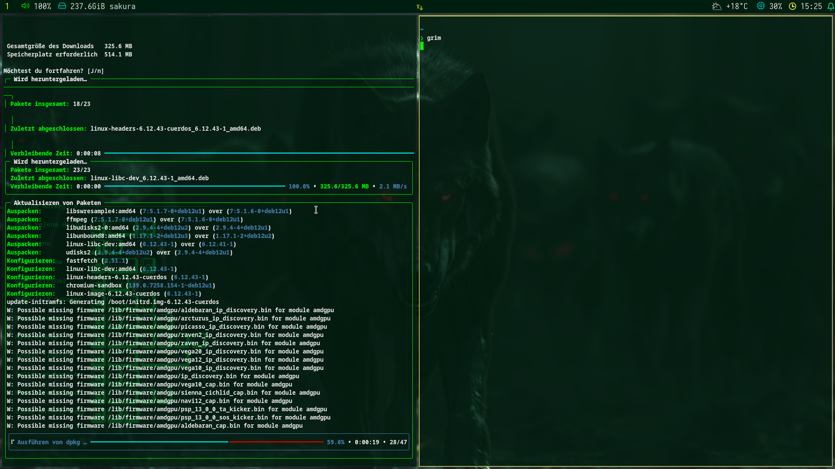The height and width of the screenshot is (469, 835).
Task: Click the cloudy weather icon in the bar
Action: point(716,6)
